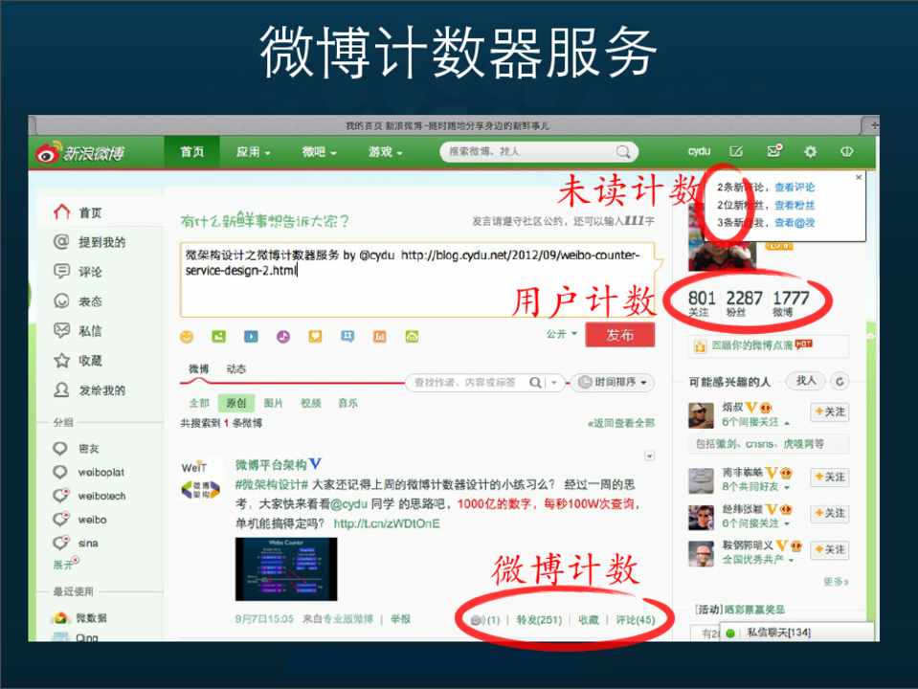Select the 全部 filter option

199,403
